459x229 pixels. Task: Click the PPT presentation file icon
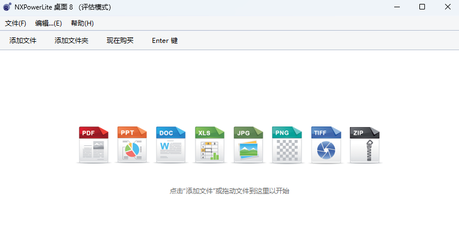pos(132,144)
